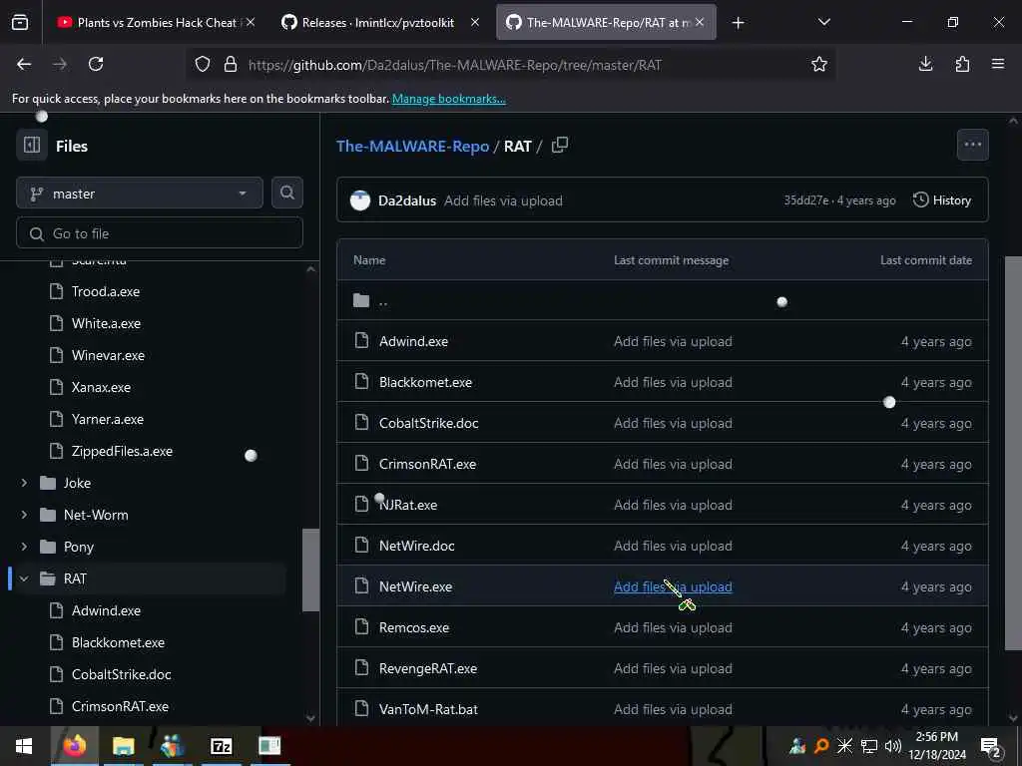Viewport: 1022px width, 766px height.
Task: Select Trood.a.exe in the file tree
Action: coord(106,291)
